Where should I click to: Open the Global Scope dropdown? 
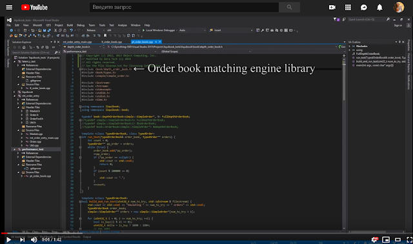coord(205,52)
